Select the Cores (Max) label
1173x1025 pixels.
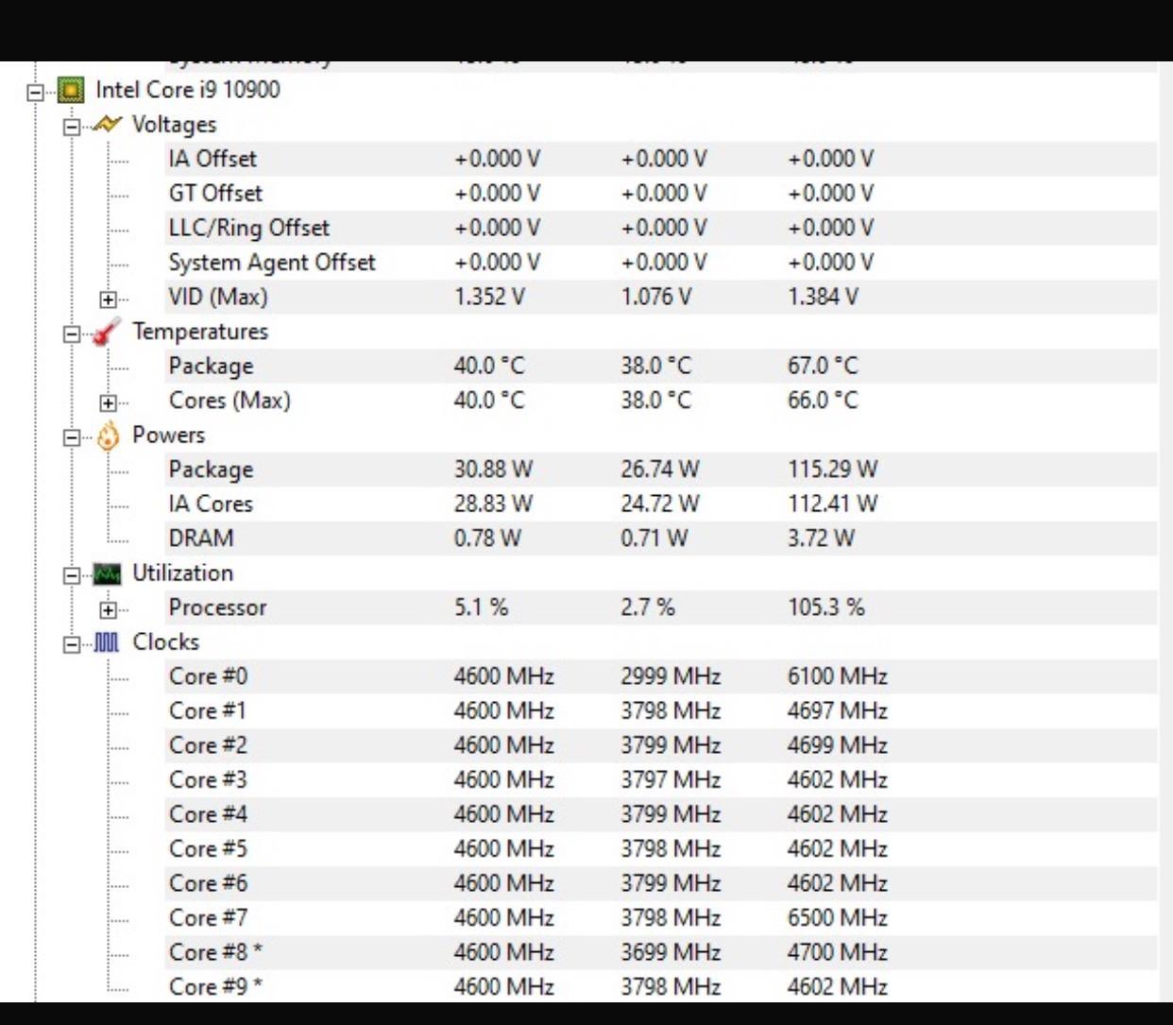229,401
